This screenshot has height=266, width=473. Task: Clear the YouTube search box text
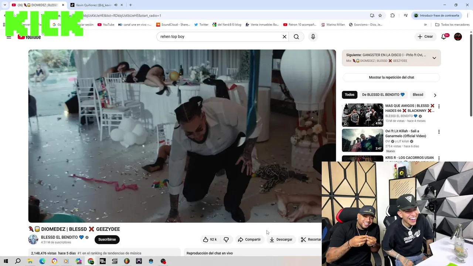[285, 37]
